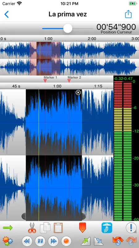Screen dimensions: 139x248
Task: Tap the -0.47 peak level readout
Action: coord(128,78)
